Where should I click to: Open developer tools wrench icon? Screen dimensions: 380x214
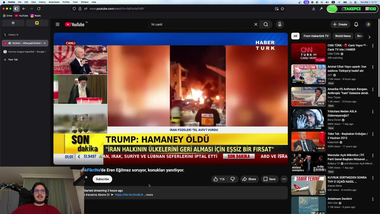click(x=321, y=9)
